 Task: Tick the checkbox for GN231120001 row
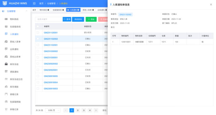point(38,32)
